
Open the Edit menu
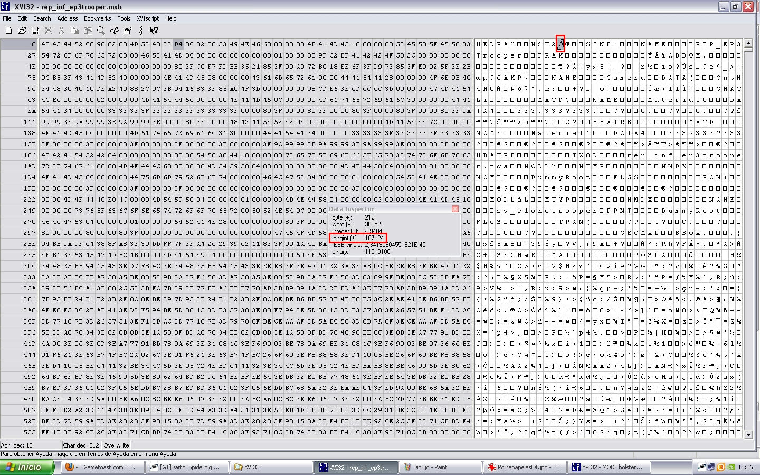22,18
